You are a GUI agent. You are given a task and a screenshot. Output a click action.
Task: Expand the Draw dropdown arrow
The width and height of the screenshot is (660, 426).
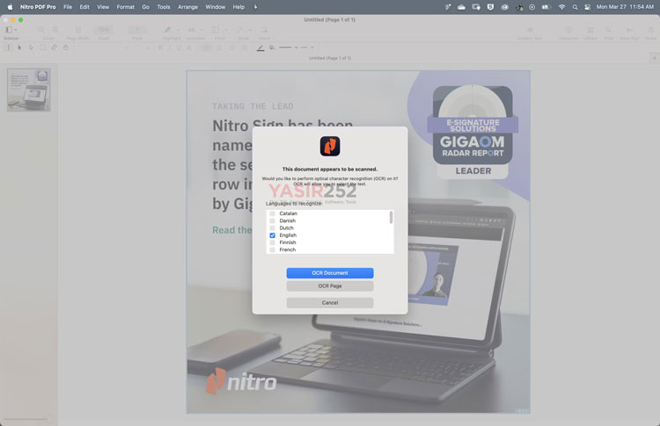tap(250, 30)
